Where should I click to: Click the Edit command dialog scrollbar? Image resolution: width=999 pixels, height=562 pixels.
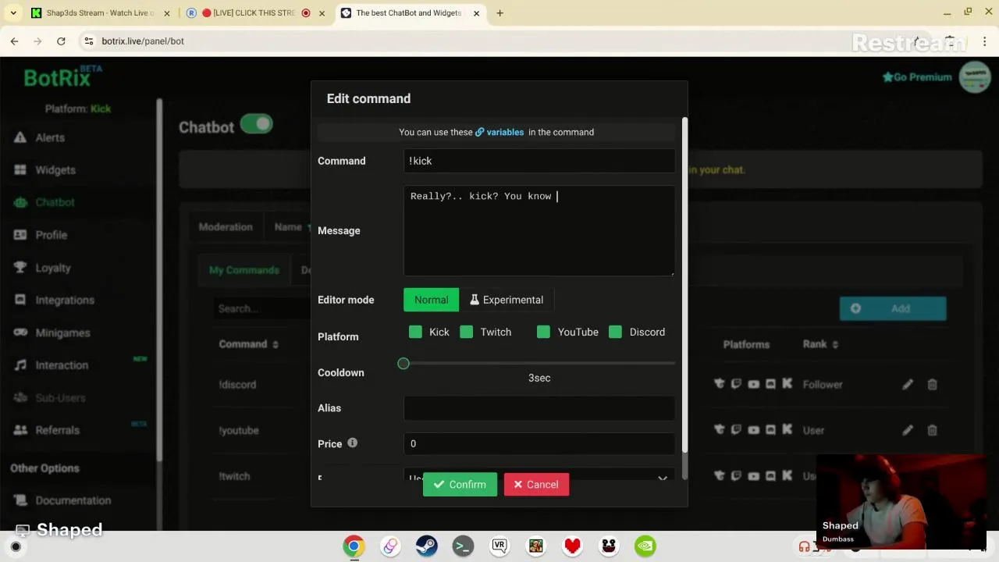point(685,285)
